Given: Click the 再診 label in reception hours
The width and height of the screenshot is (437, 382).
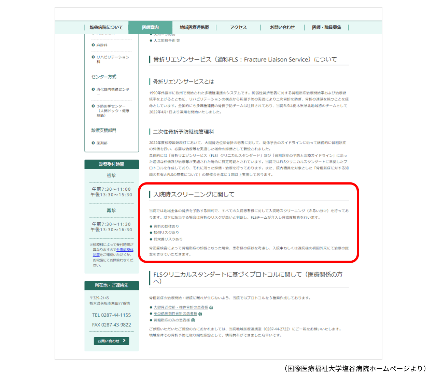Looking at the screenshot, I should click(111, 210).
